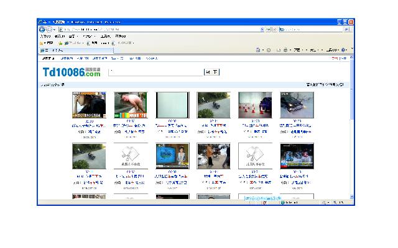Screen dimensions: 398x248
Task: Expand the address bar history dropdown arrow
Action: point(262,30)
